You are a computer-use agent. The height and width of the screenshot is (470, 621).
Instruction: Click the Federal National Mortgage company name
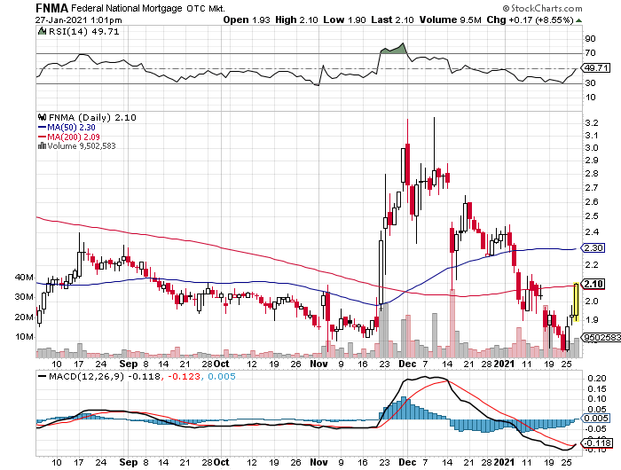click(127, 8)
